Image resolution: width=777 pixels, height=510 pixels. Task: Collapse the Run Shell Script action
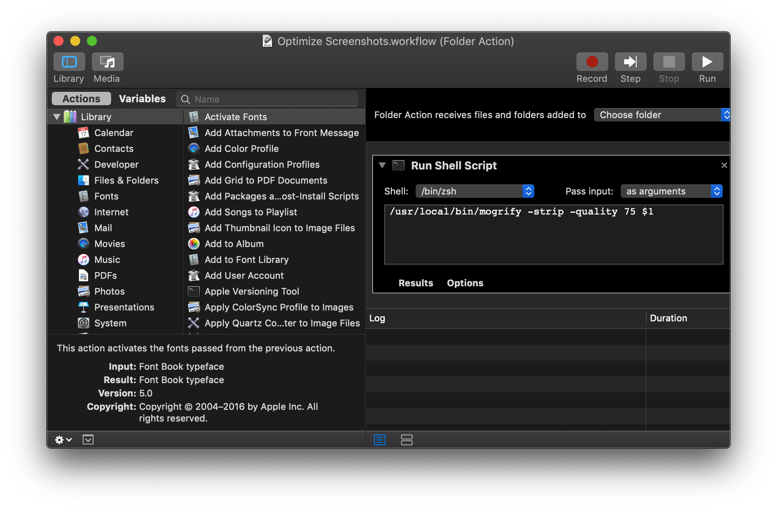pos(382,165)
